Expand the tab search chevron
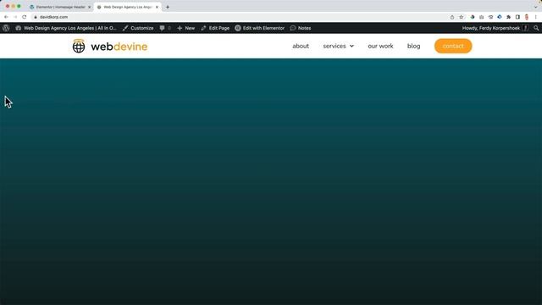 pos(536,7)
